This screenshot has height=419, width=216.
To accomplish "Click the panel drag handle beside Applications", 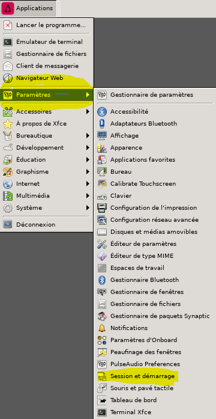I will pyautogui.click(x=59, y=8).
